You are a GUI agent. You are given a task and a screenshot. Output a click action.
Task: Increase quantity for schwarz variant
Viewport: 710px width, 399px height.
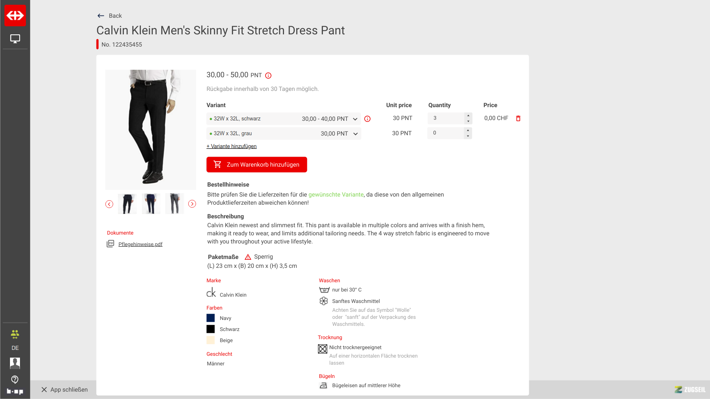tap(468, 116)
